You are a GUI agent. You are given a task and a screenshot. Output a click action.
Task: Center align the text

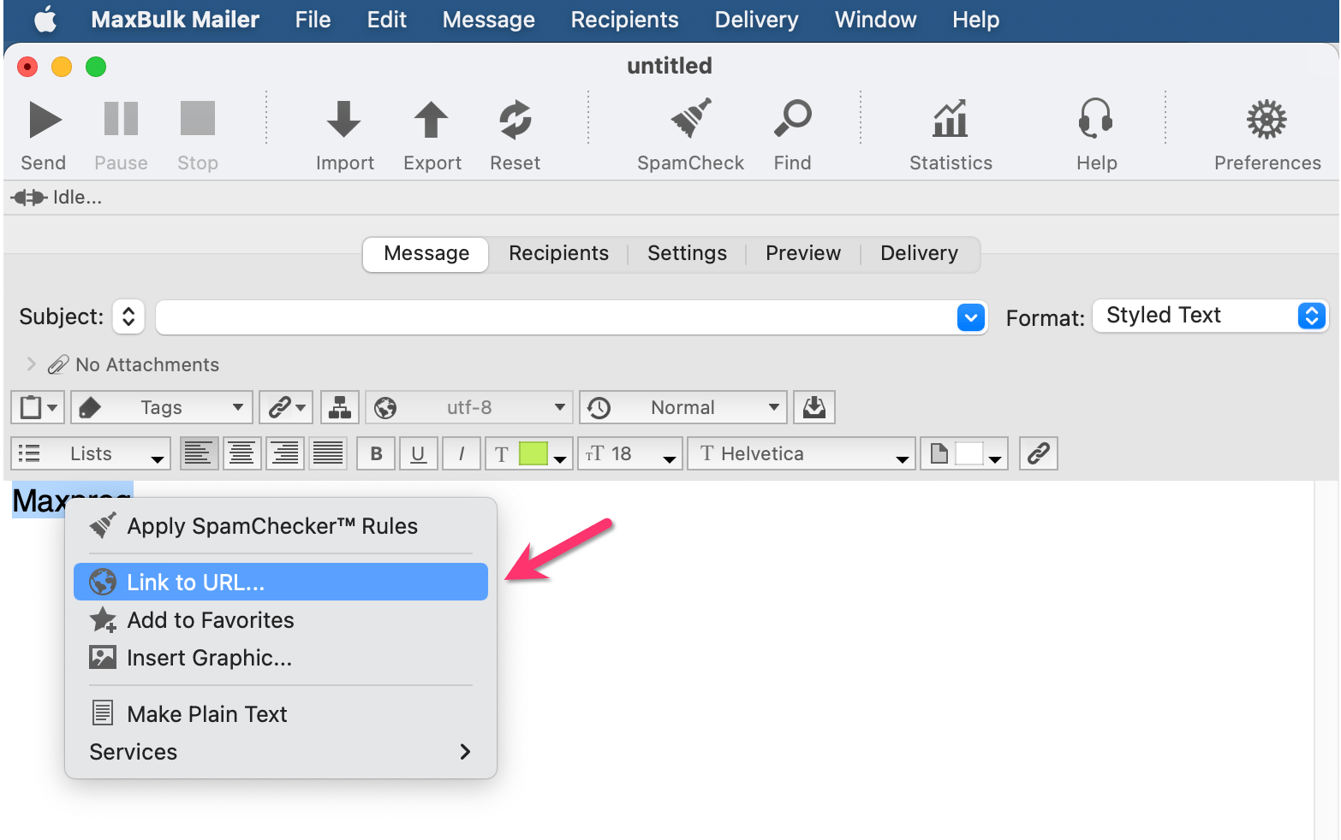[241, 453]
